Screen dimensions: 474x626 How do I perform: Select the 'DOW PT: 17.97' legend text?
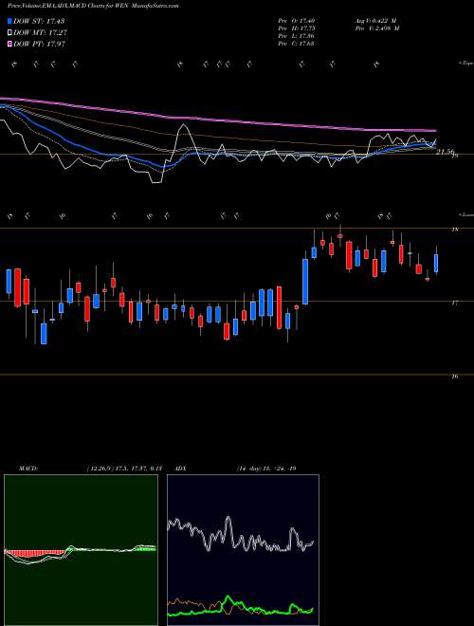coord(39,44)
